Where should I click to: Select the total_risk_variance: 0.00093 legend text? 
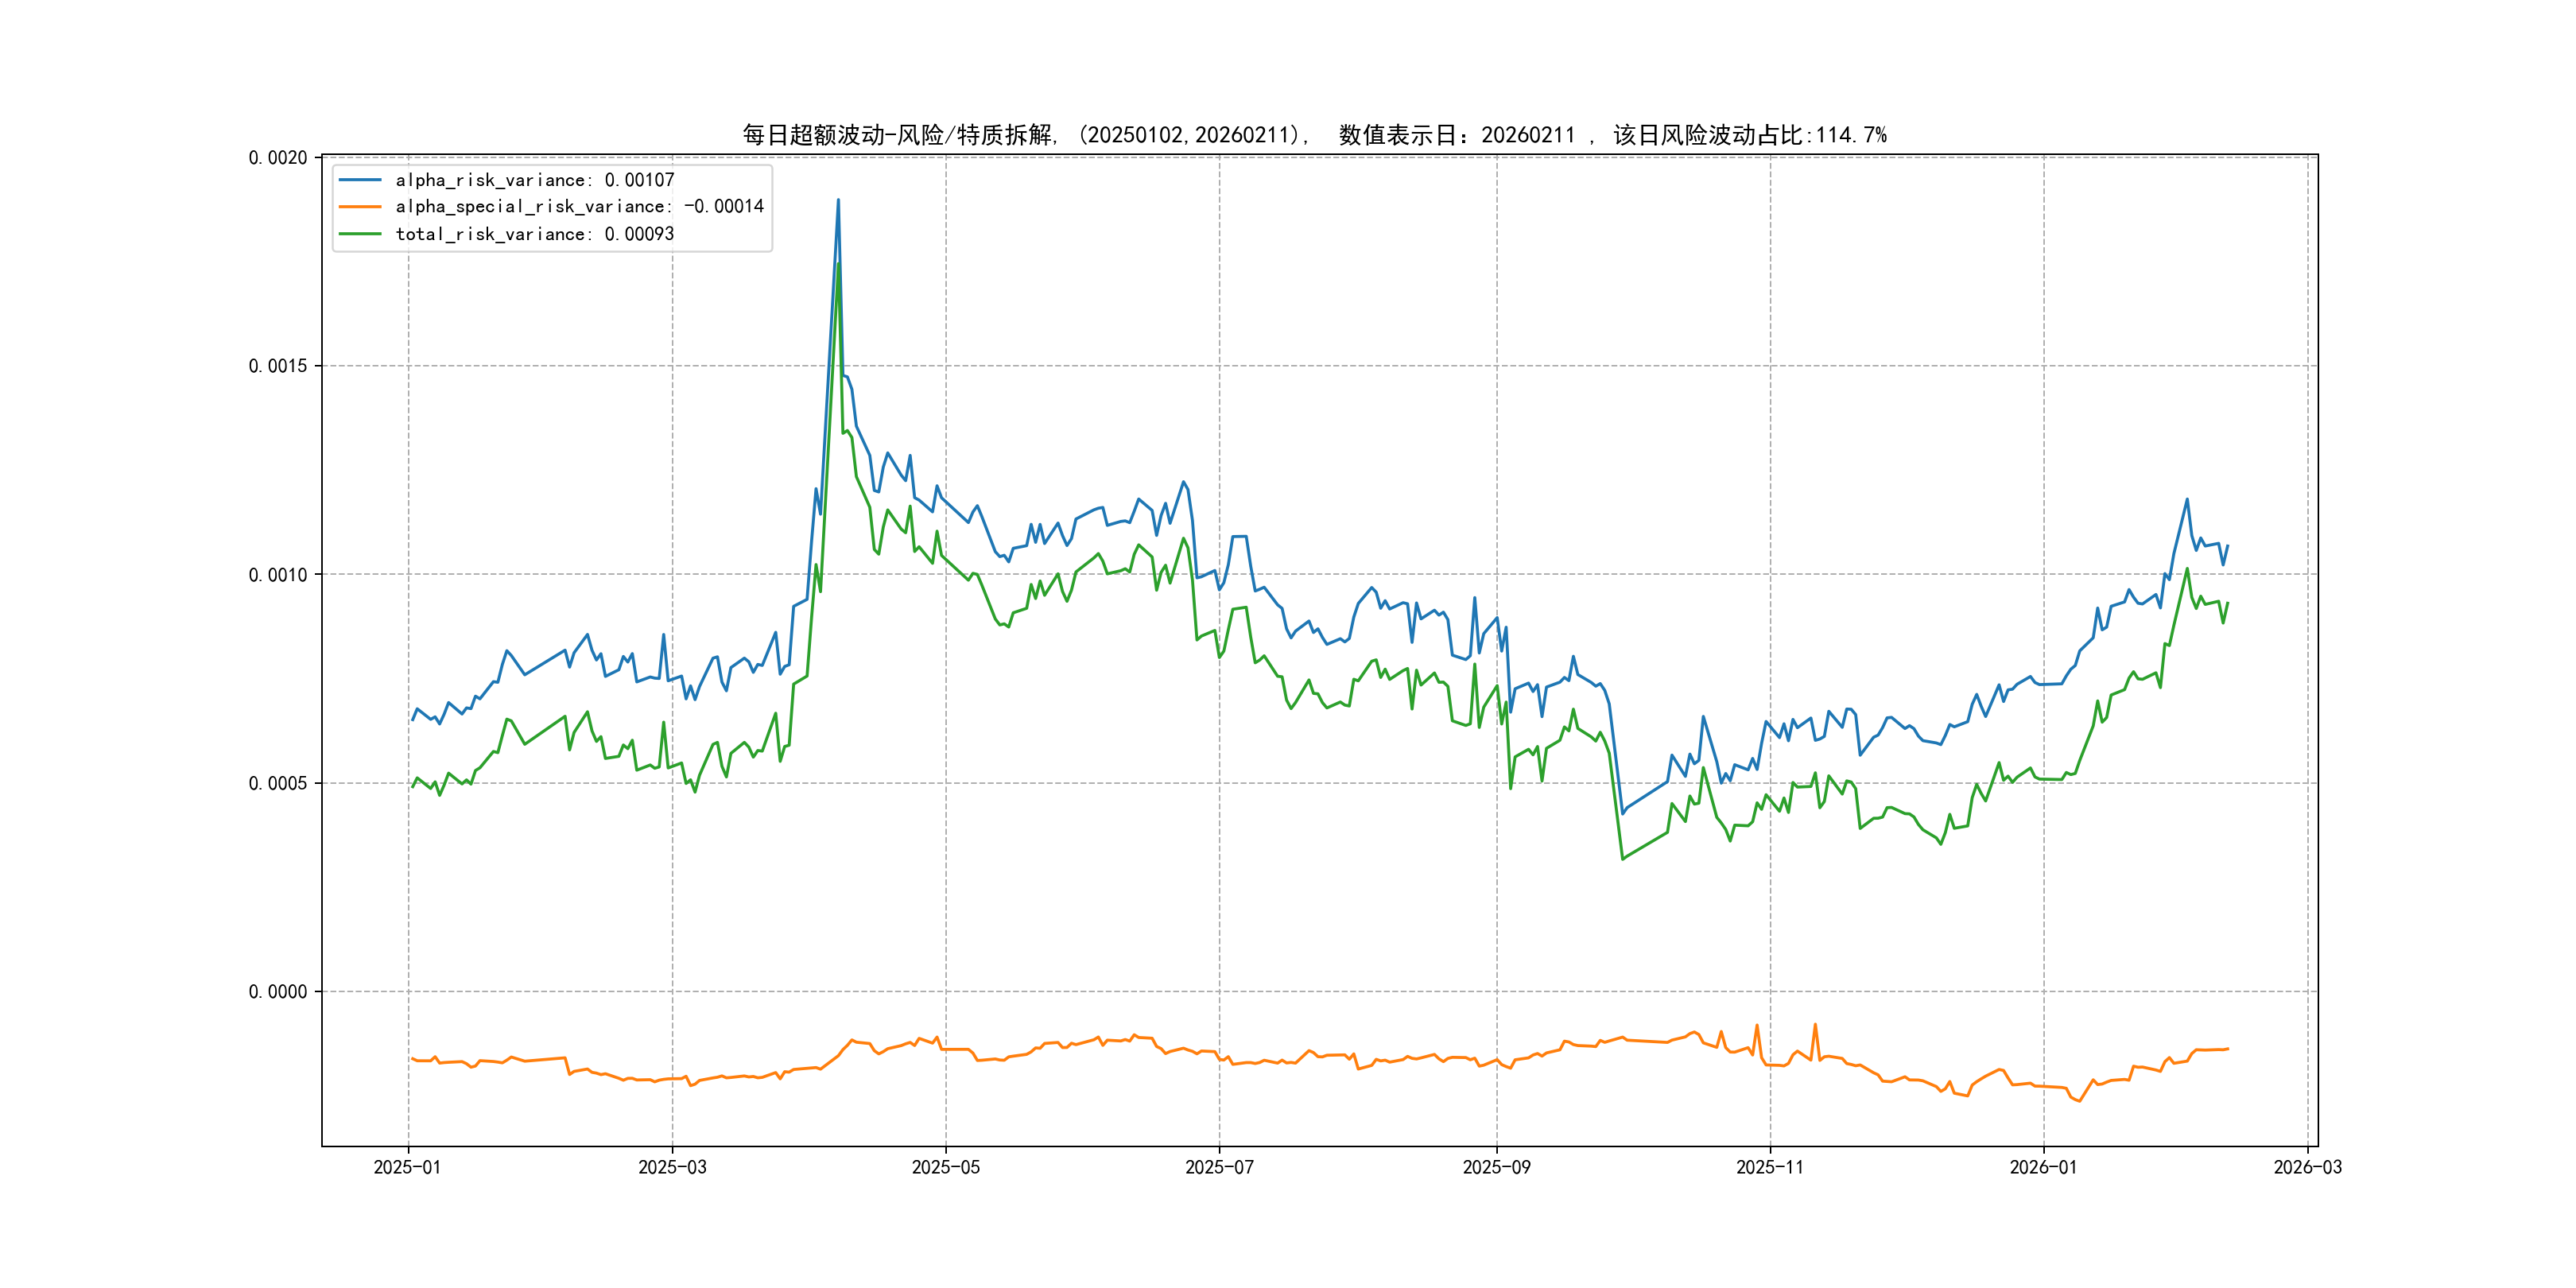tap(535, 234)
